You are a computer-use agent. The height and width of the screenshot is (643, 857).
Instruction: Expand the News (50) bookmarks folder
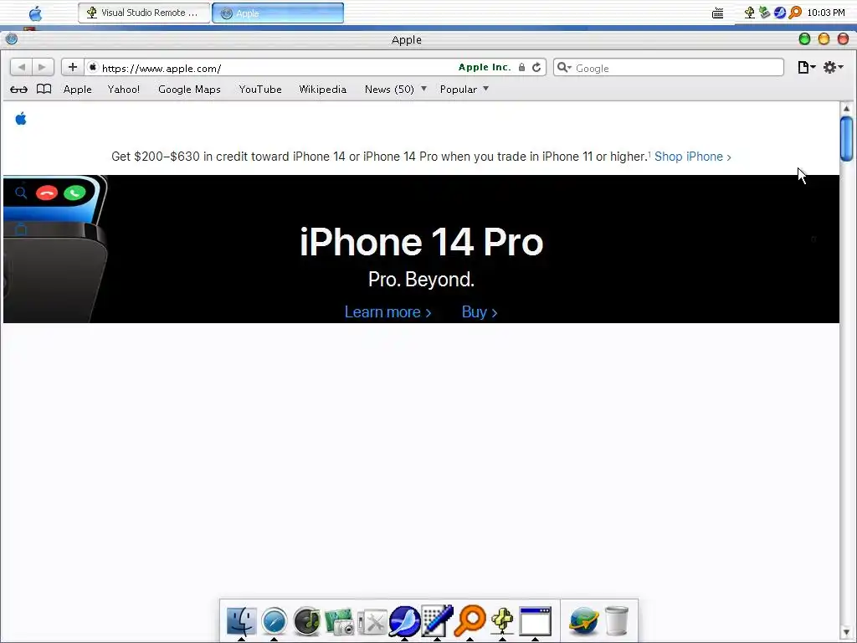pyautogui.click(x=395, y=89)
